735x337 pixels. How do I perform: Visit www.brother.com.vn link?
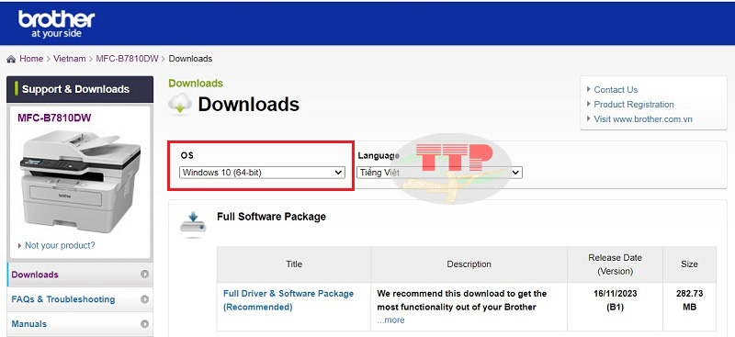tap(642, 119)
